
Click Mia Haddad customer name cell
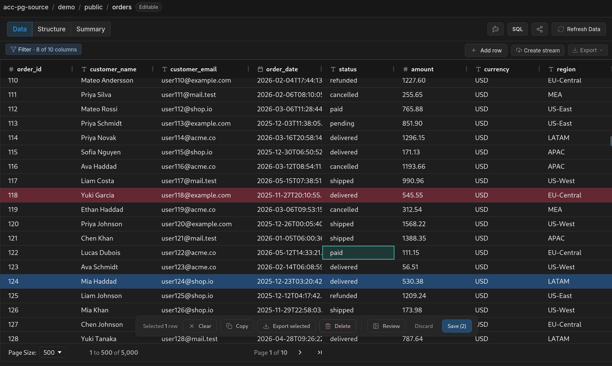[99, 281]
